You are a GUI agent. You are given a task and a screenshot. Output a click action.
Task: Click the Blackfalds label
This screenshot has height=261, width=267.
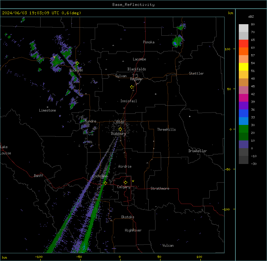(x=137, y=69)
